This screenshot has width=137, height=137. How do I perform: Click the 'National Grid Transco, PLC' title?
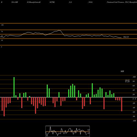pyautogui.click(x=118, y=2)
